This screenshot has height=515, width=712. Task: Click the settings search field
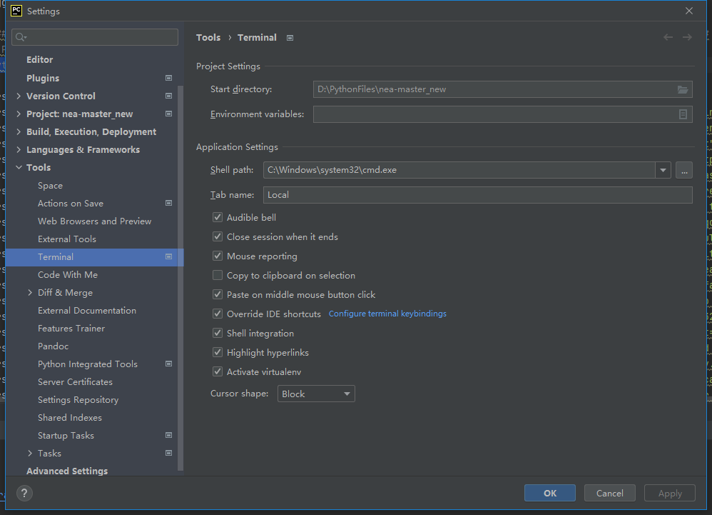[x=95, y=37]
